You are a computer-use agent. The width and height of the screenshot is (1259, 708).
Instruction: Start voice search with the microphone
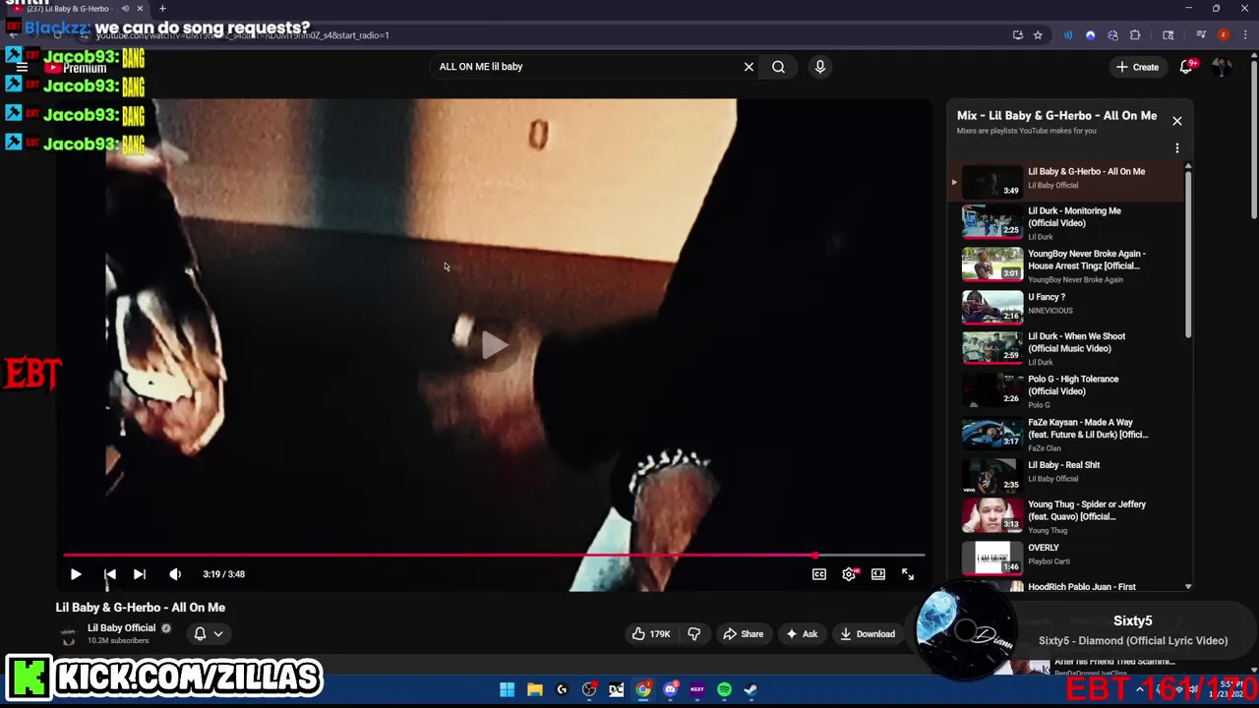tap(820, 67)
